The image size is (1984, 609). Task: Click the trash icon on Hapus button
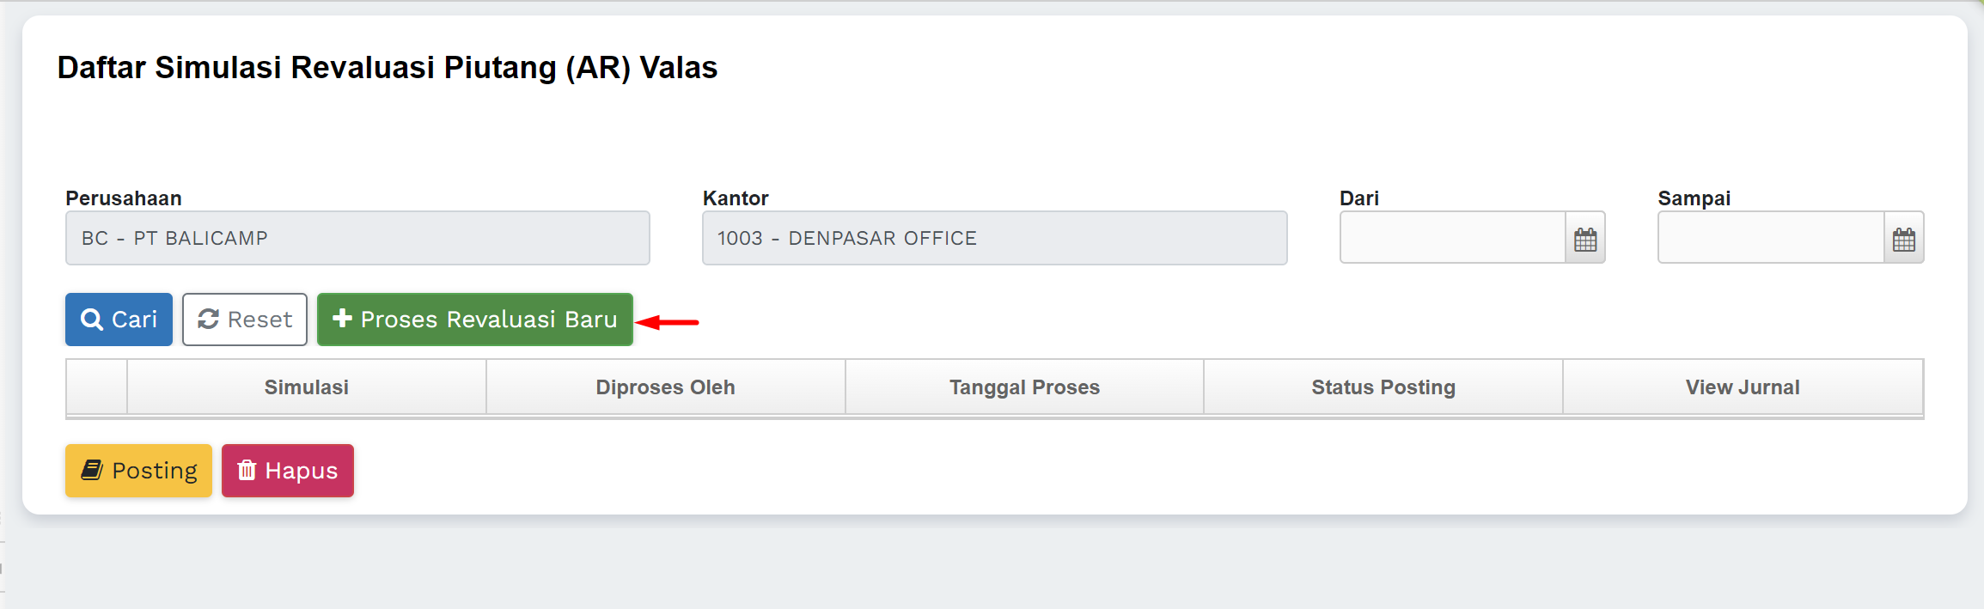pos(247,470)
